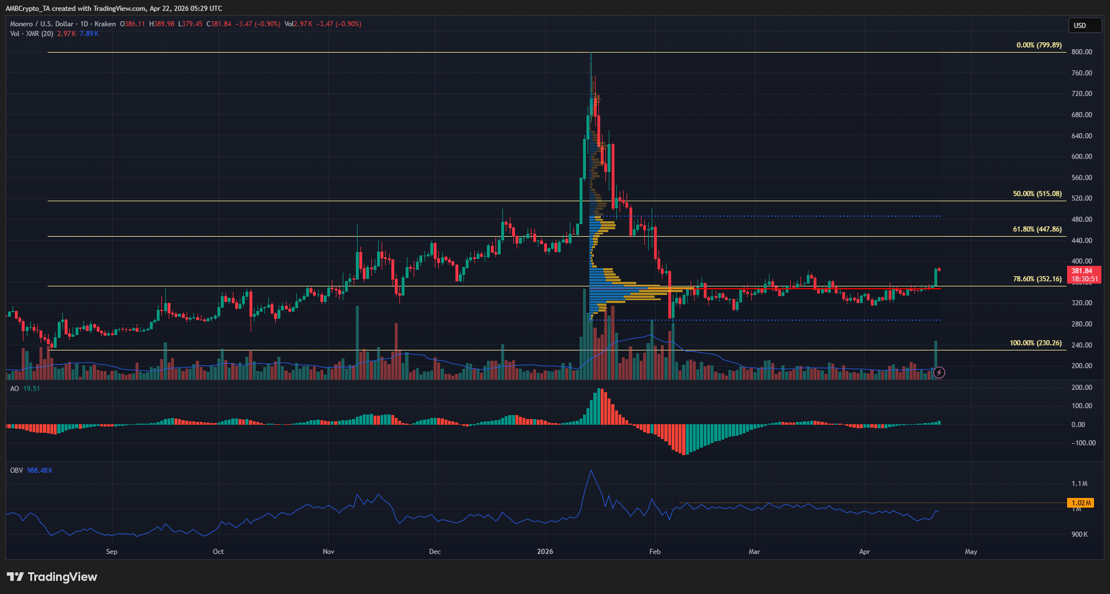Click the TradingView logo
Screen dimensions: 1110x594
click(52, 577)
